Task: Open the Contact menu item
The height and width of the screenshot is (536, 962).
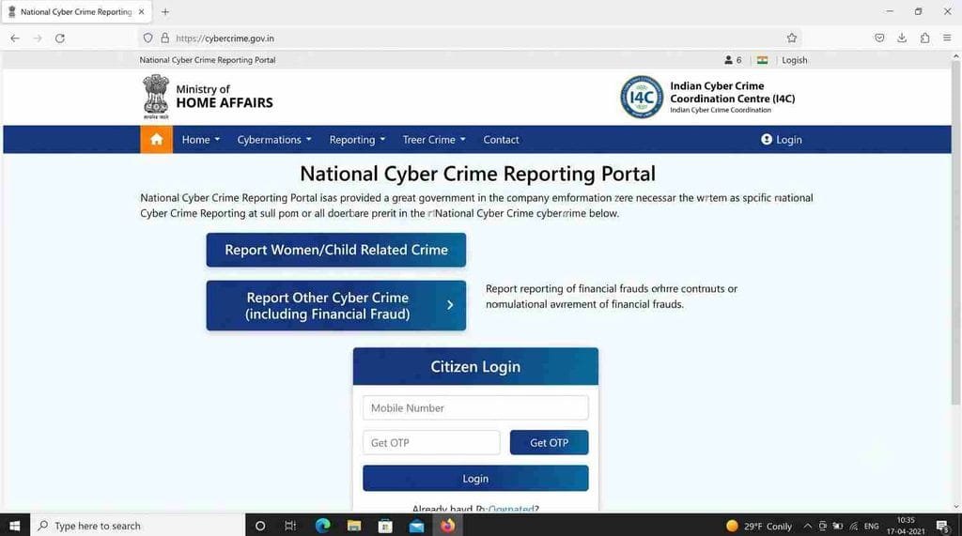Action: pos(501,140)
